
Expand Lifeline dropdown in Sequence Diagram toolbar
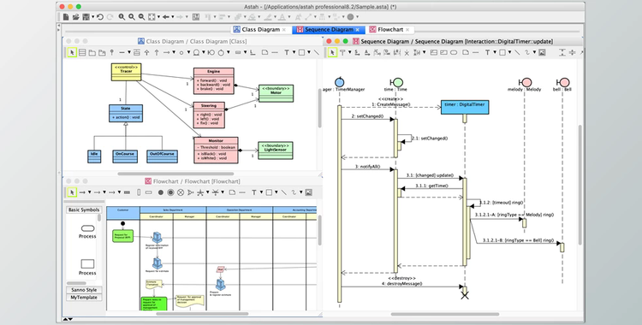point(350,52)
